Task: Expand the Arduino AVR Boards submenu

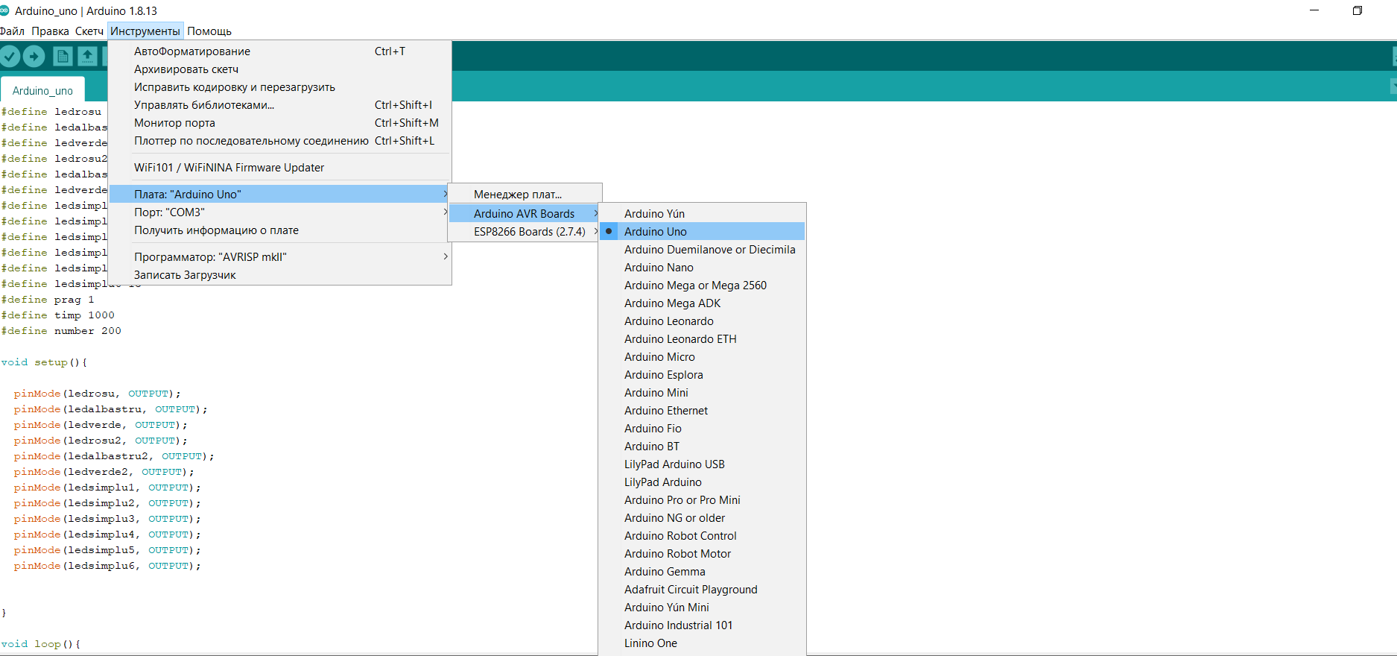Action: pyautogui.click(x=525, y=214)
